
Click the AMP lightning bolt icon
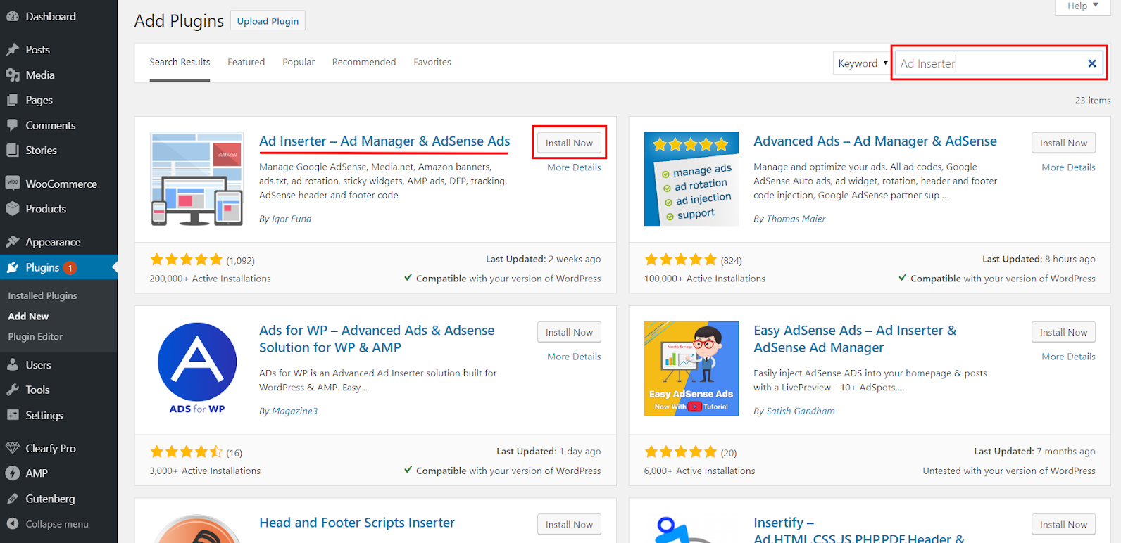pyautogui.click(x=13, y=473)
